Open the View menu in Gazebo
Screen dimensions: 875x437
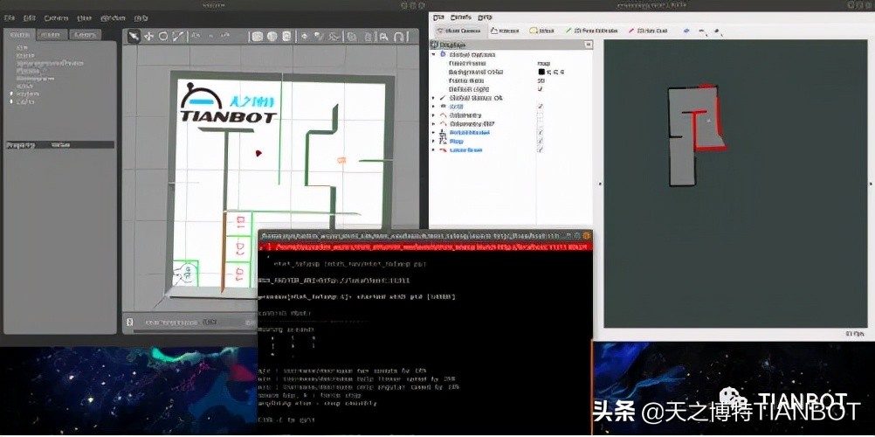(x=84, y=17)
